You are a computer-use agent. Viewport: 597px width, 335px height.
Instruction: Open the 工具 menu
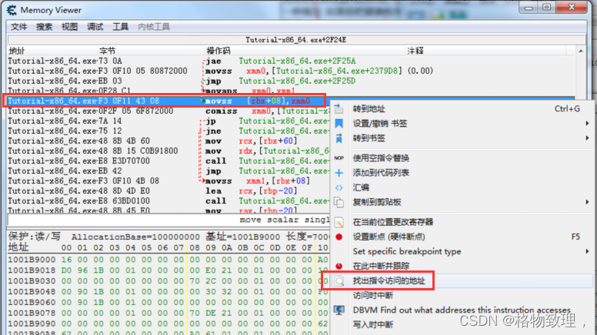coord(120,27)
